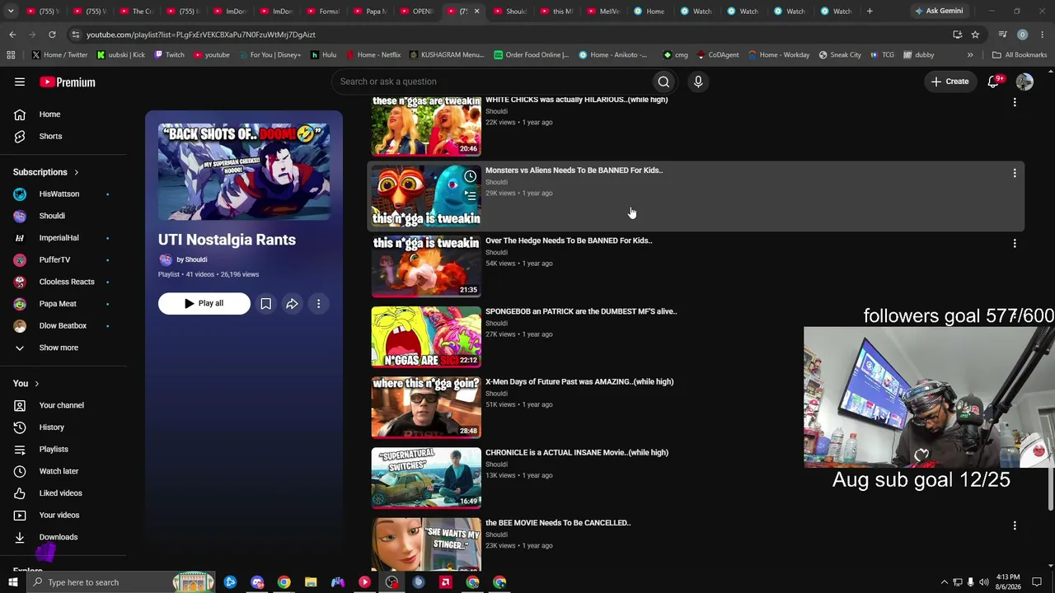Expand Show more subscriptions

point(59,348)
